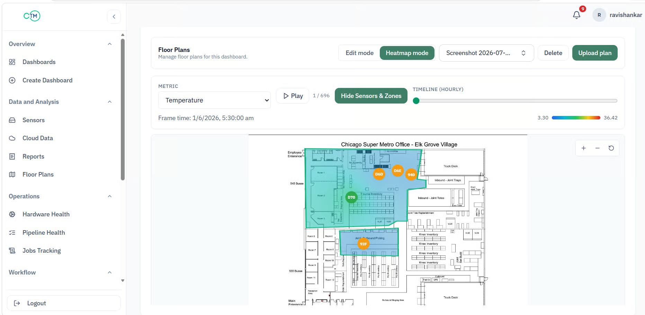Click the Cloud Data cloud icon
645x315 pixels.
(x=12, y=138)
